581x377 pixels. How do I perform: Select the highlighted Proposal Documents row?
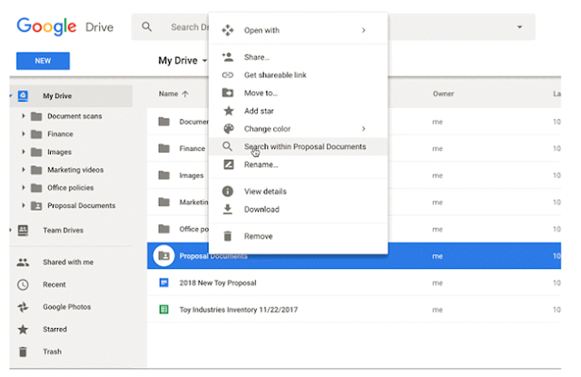[354, 256]
